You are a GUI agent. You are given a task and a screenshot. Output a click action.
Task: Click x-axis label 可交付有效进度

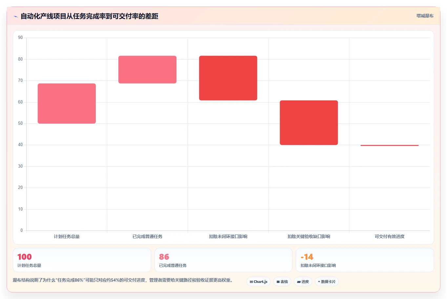pyautogui.click(x=390, y=236)
